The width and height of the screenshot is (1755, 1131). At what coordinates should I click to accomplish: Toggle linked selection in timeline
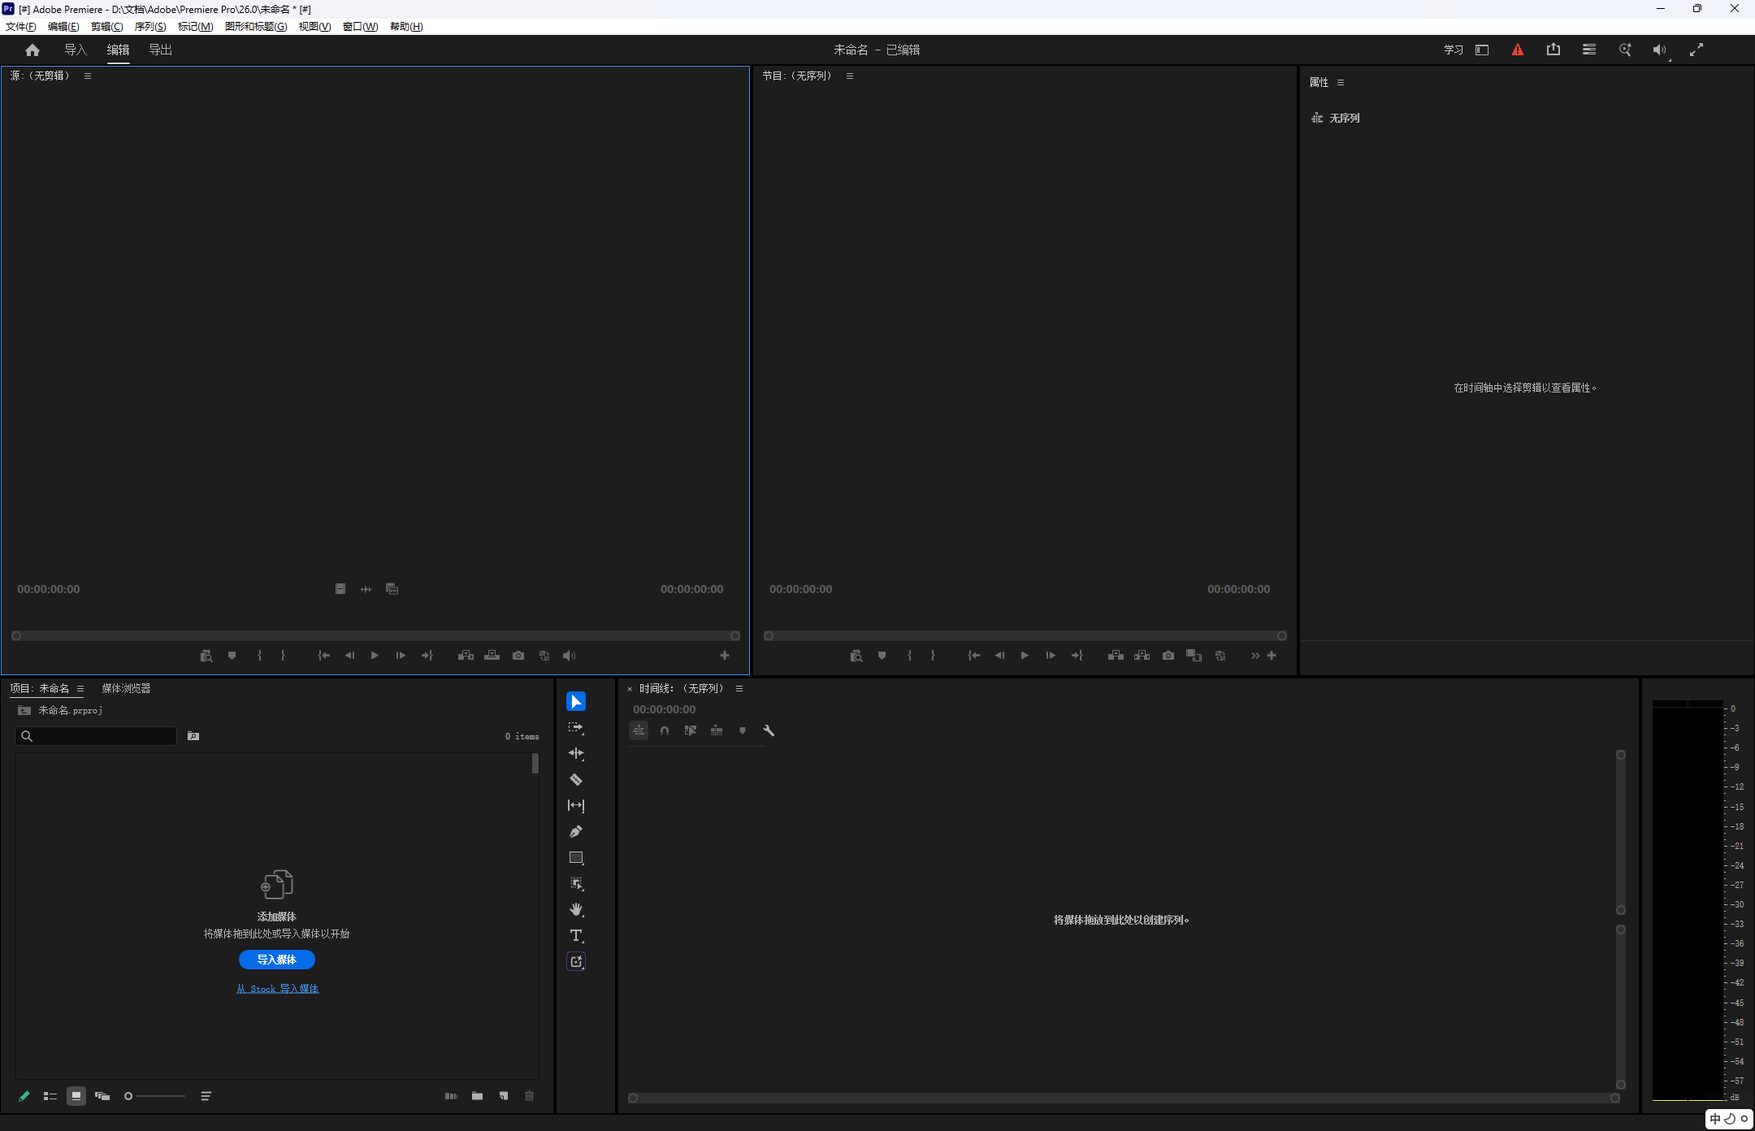coord(691,730)
